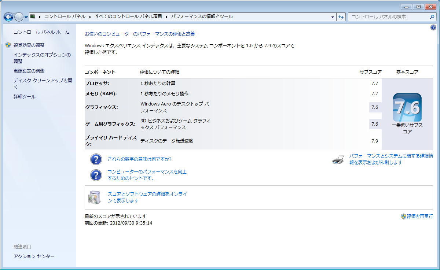Click 一番低いサブスコア caption
Viewport: 440px width, 270px height.
[407, 128]
